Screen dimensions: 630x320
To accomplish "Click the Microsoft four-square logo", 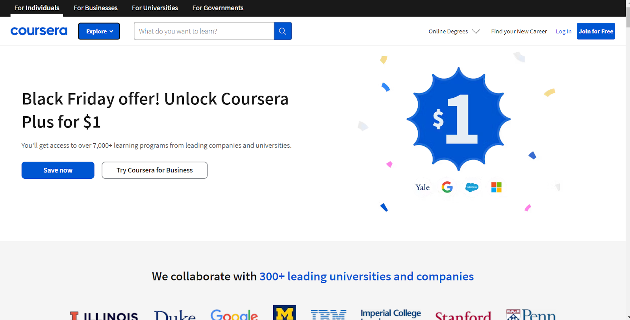I will coord(497,187).
